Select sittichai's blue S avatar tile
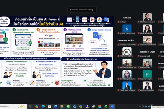 tap(127, 28)
